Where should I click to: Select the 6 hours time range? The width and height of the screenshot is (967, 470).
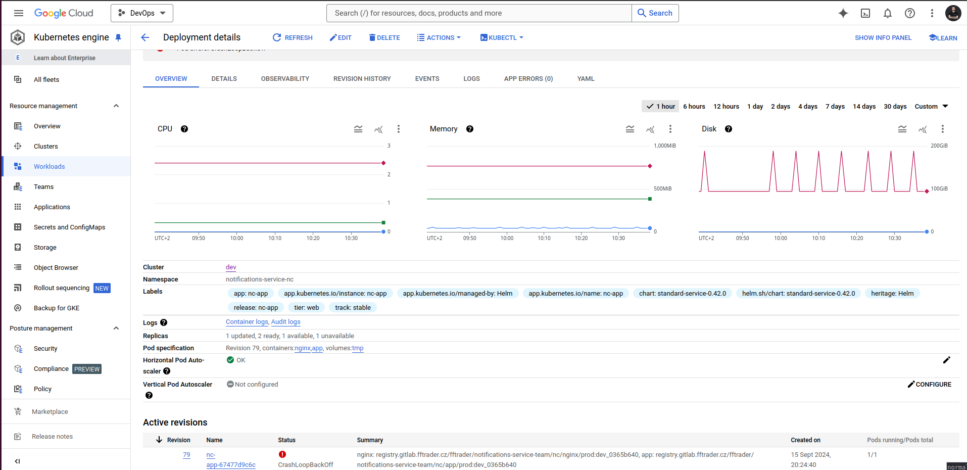(x=694, y=106)
